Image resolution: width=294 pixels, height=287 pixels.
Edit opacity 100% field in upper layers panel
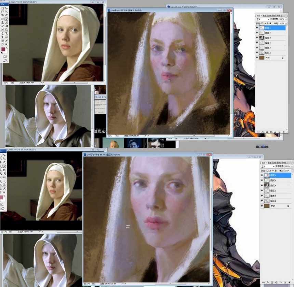(282, 19)
